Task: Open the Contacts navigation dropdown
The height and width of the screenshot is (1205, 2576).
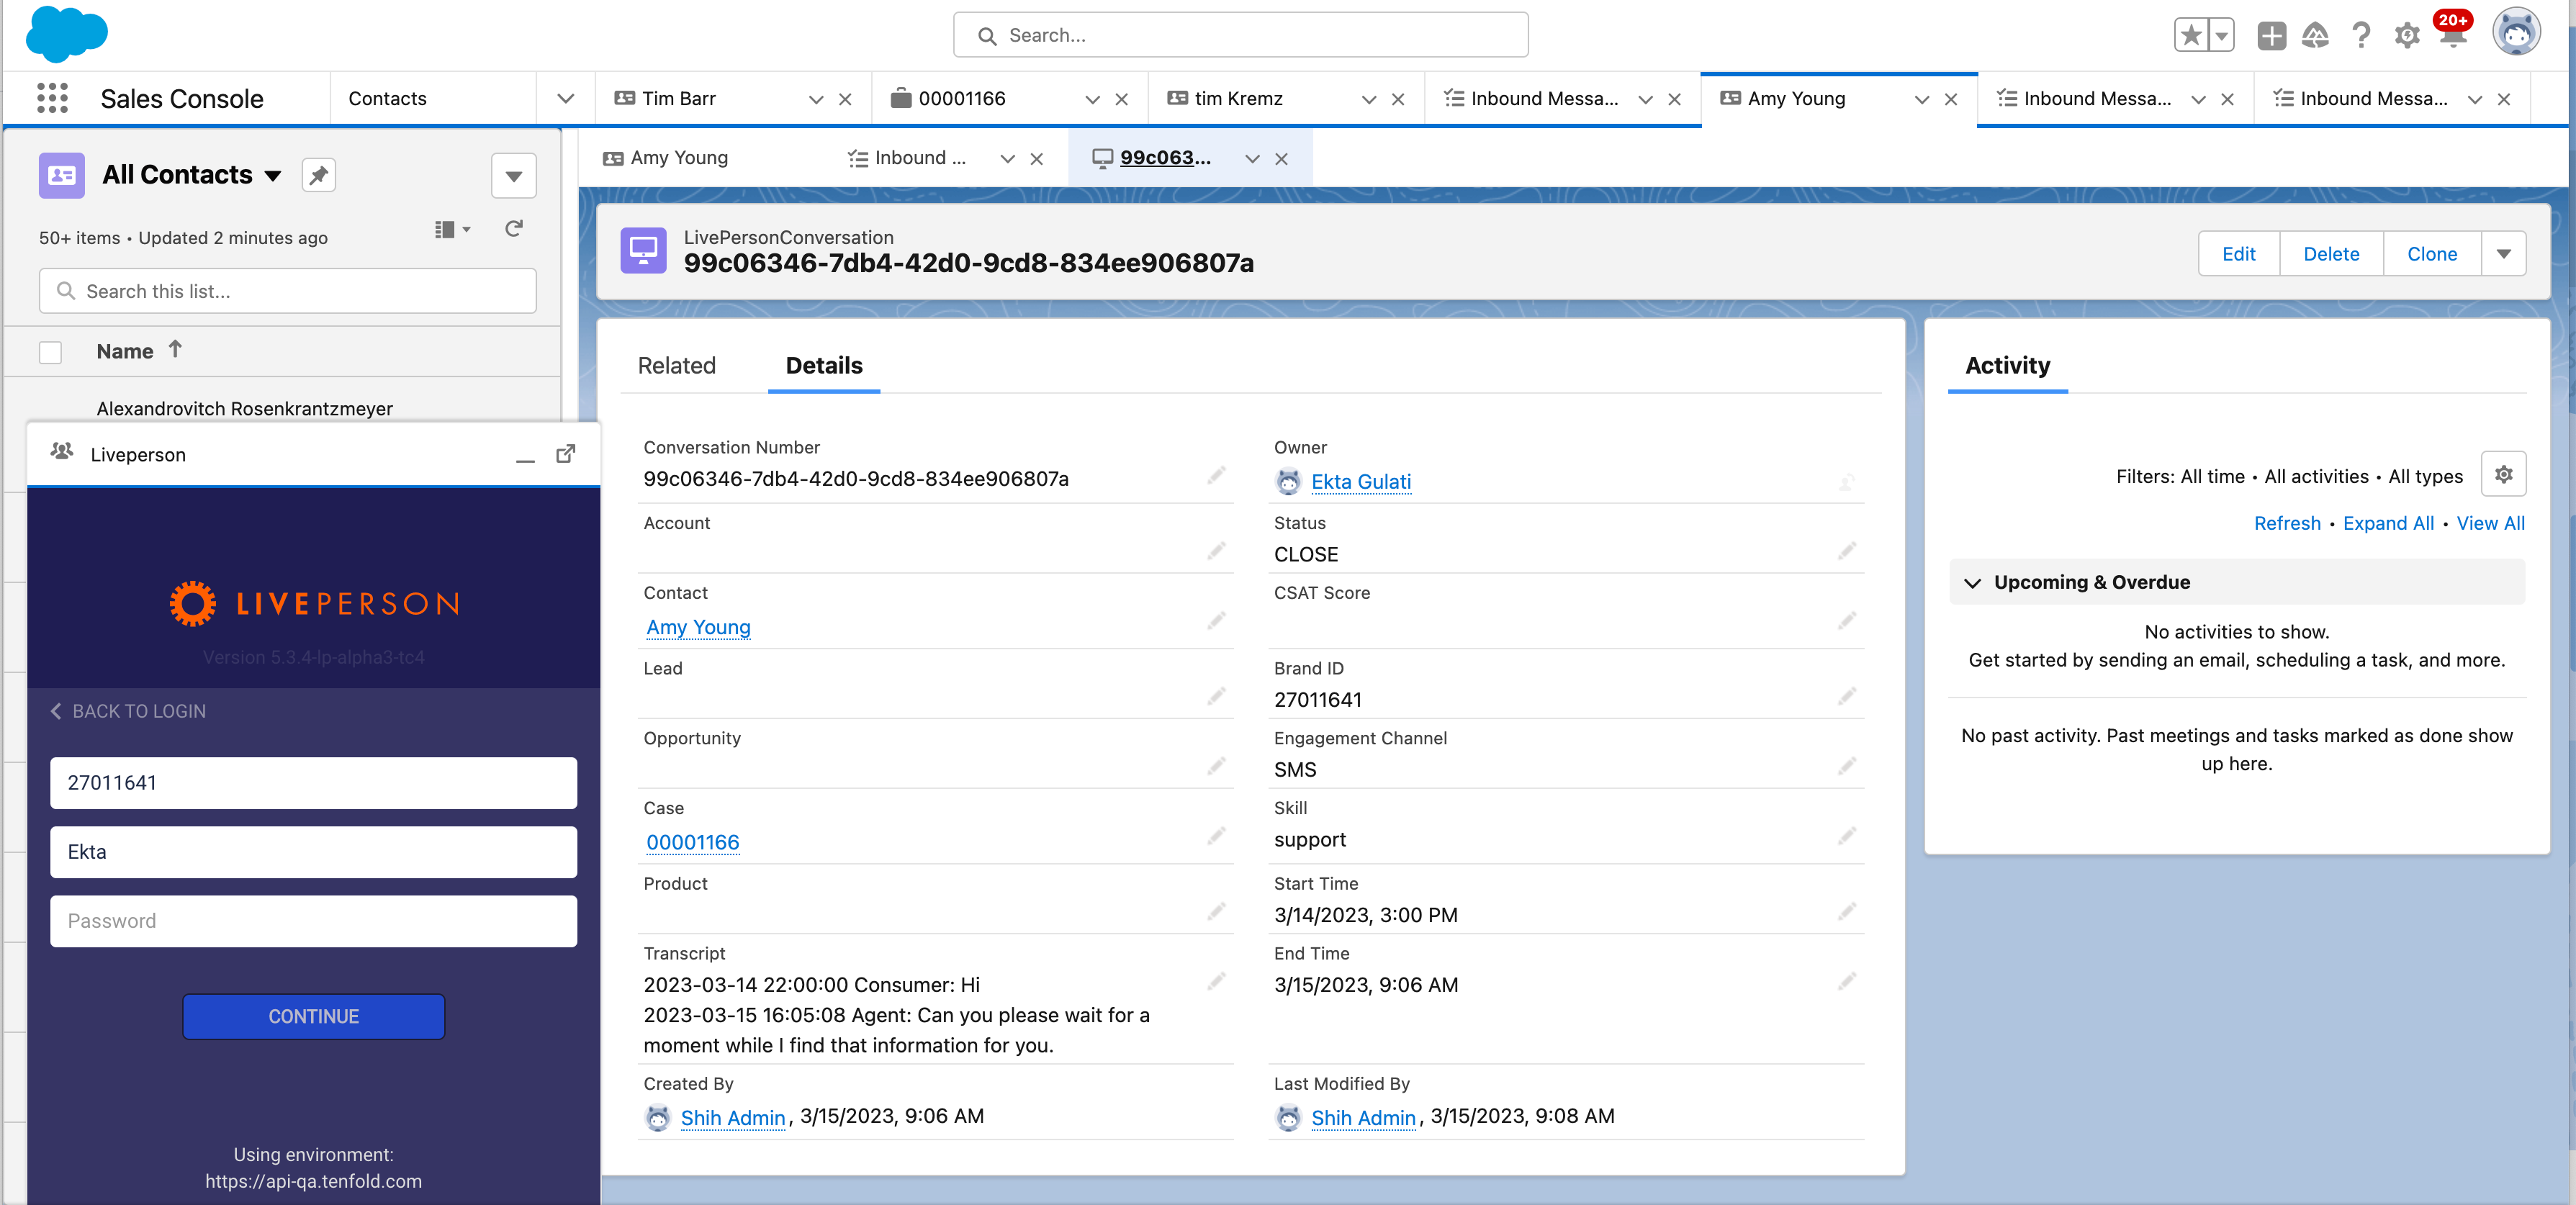Action: [565, 98]
